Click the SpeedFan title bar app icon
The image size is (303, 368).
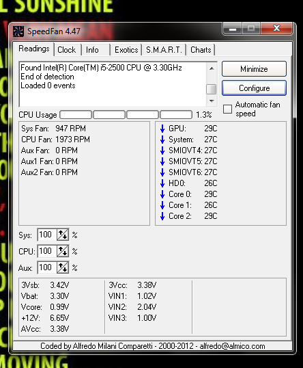pos(18,31)
